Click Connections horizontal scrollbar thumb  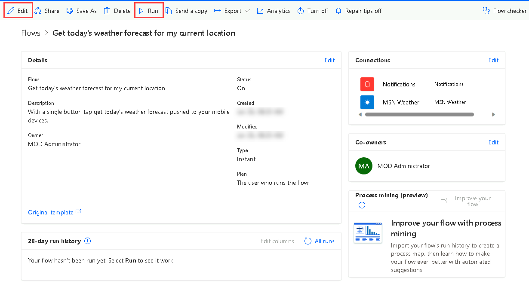click(419, 115)
